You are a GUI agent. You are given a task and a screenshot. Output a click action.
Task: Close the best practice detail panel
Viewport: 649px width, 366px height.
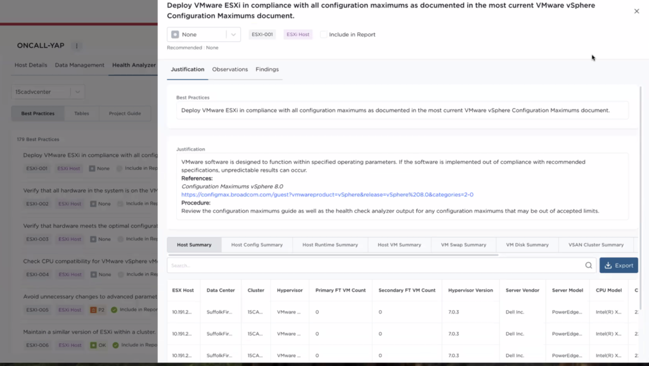pyautogui.click(x=636, y=11)
